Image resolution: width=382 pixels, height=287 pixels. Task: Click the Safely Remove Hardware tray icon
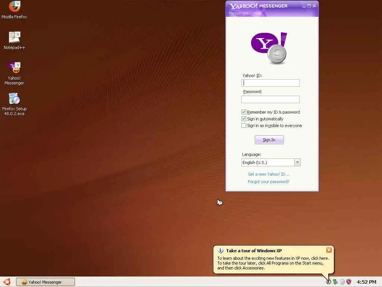(x=335, y=282)
